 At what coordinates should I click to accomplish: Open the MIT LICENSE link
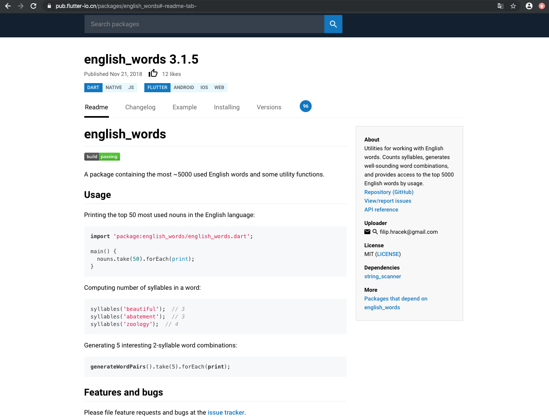pos(388,254)
